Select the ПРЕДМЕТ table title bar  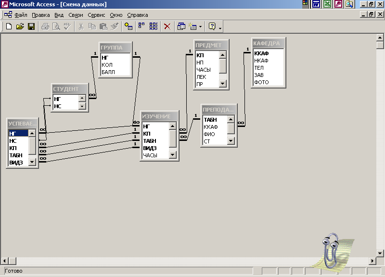coord(211,45)
